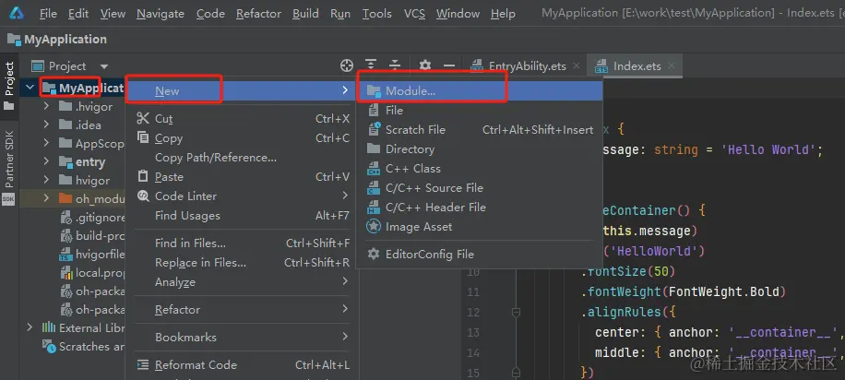The height and width of the screenshot is (380, 845).
Task: Open the Build menu
Action: (x=305, y=14)
